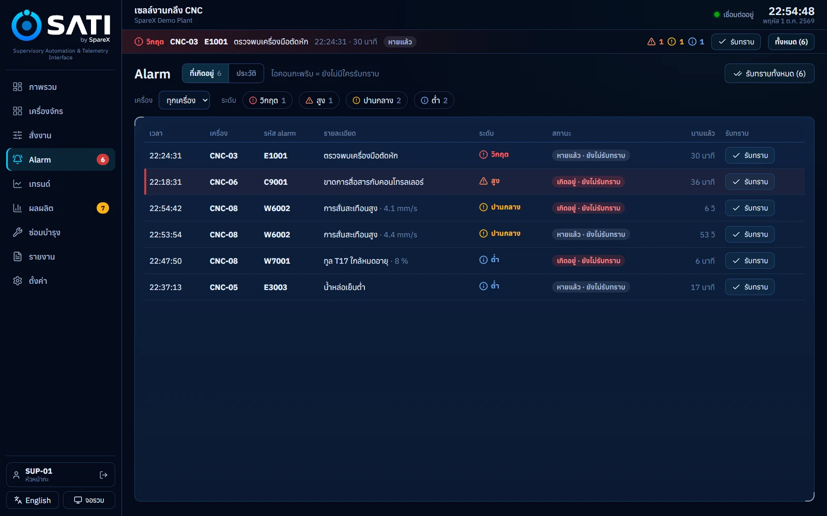Click the หายแล้ว badge in banner
The image size is (827, 516).
point(400,42)
